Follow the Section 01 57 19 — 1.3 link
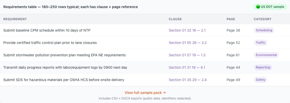 pos(187,55)
